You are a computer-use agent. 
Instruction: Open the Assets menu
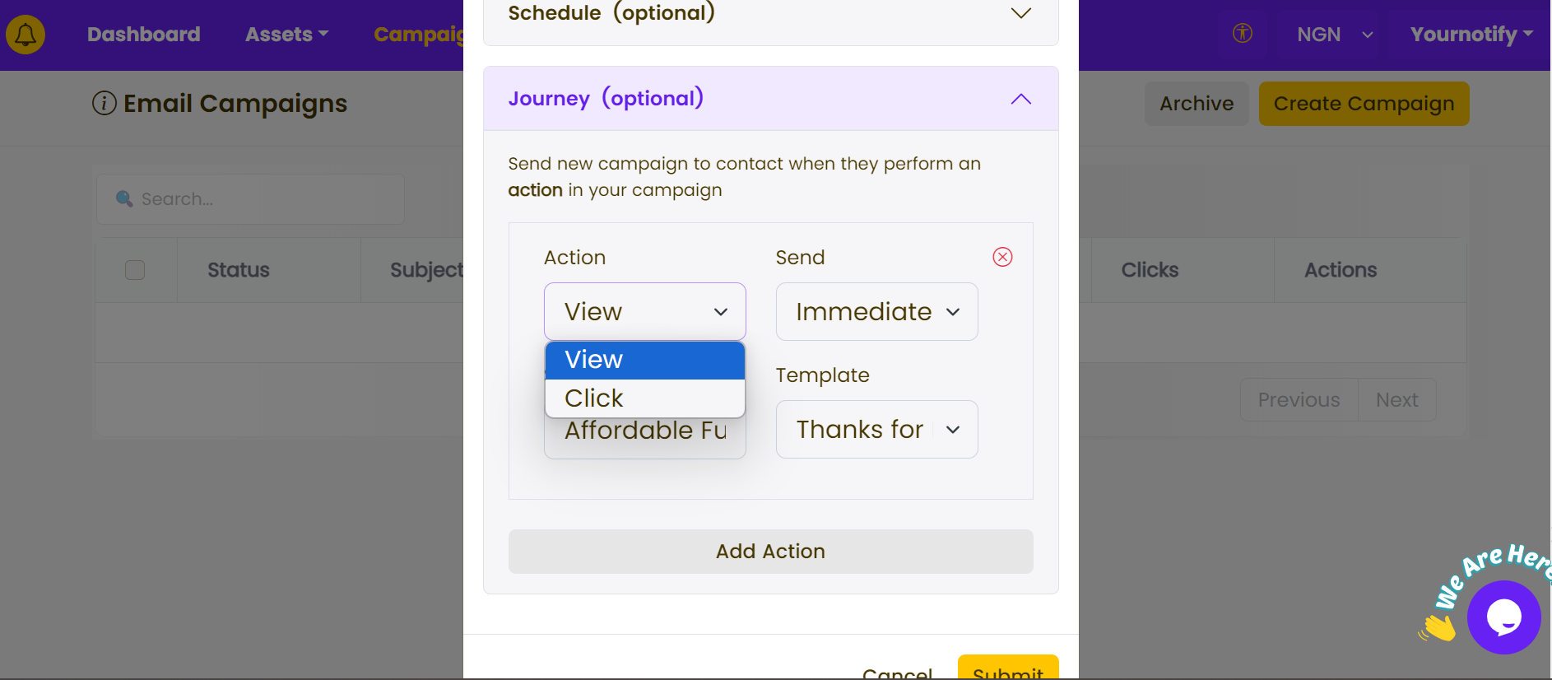point(286,35)
